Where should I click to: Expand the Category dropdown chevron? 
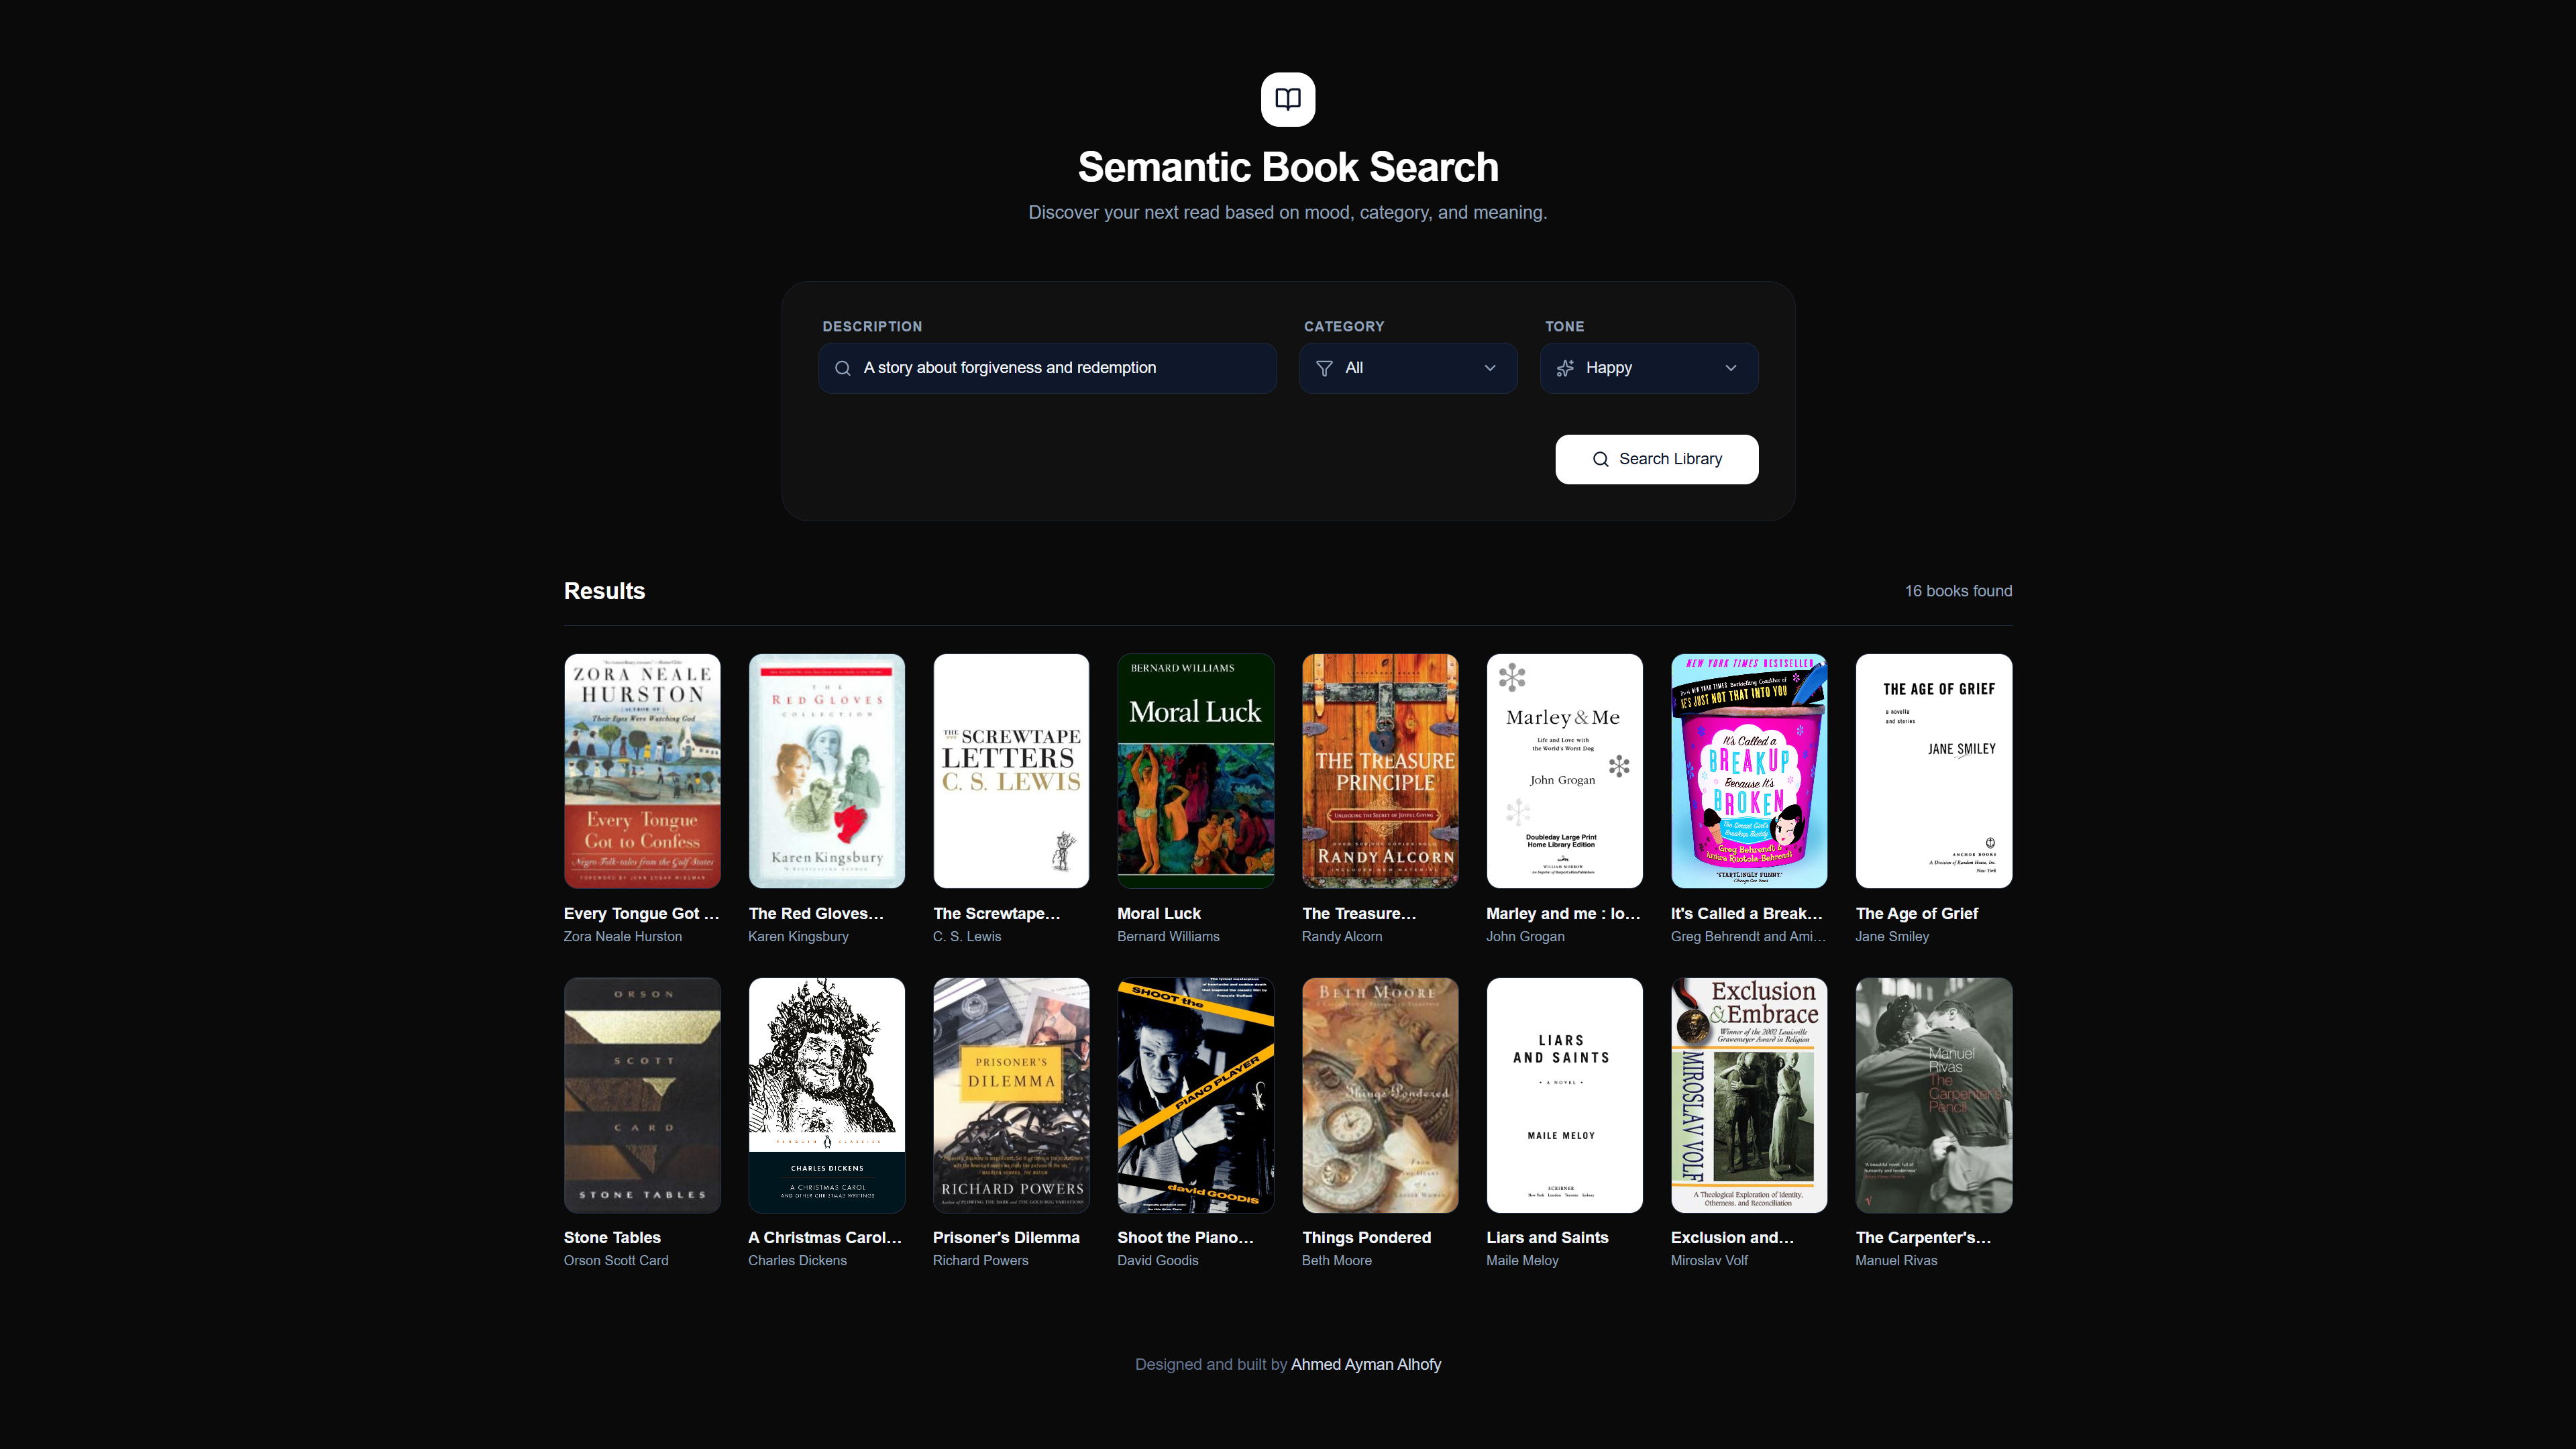pyautogui.click(x=1490, y=368)
